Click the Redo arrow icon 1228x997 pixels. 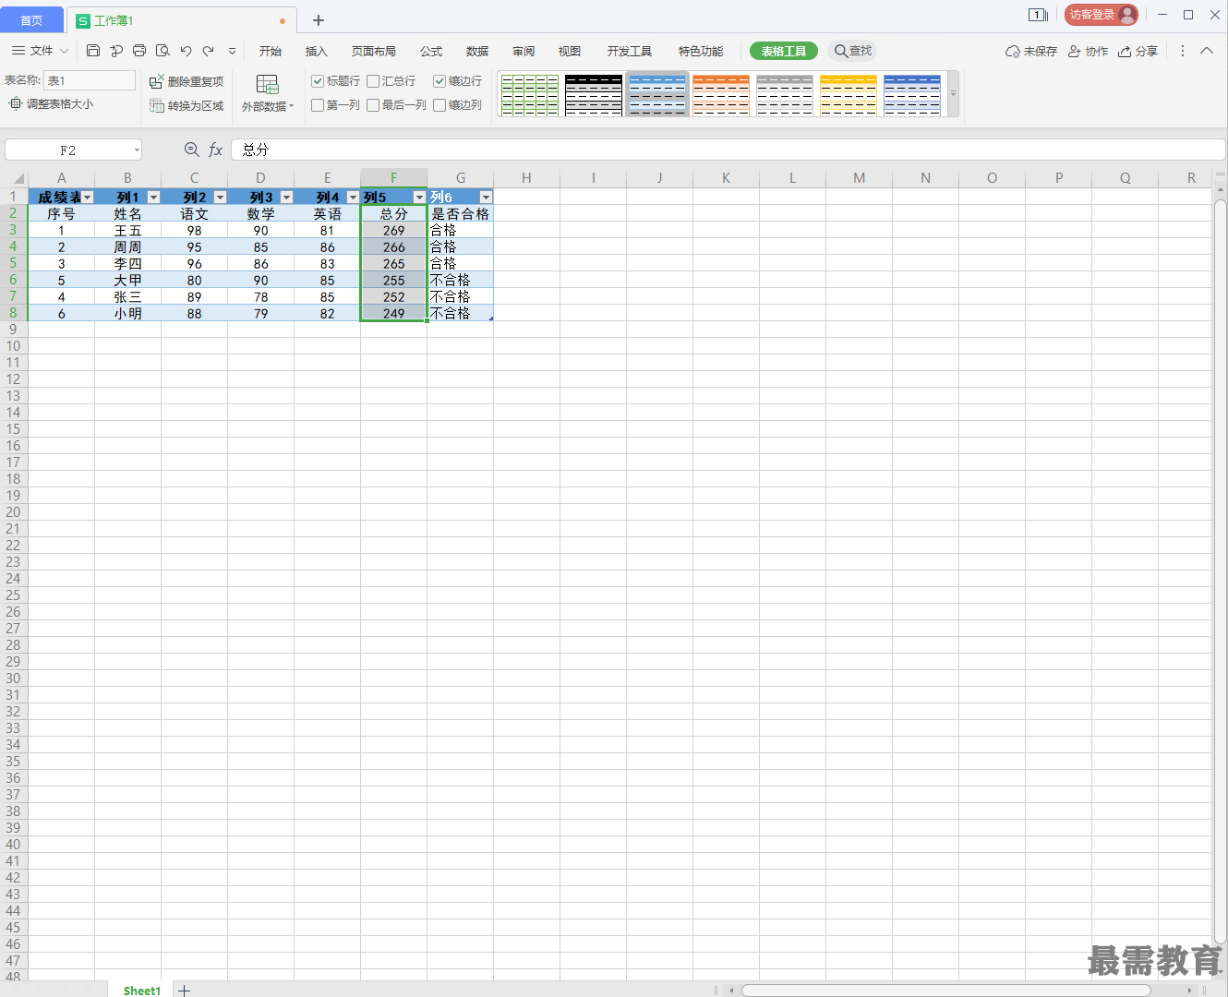pyautogui.click(x=209, y=51)
